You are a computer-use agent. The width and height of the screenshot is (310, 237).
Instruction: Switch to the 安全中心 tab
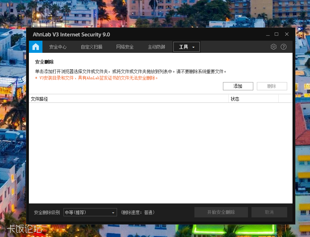[x=57, y=46]
